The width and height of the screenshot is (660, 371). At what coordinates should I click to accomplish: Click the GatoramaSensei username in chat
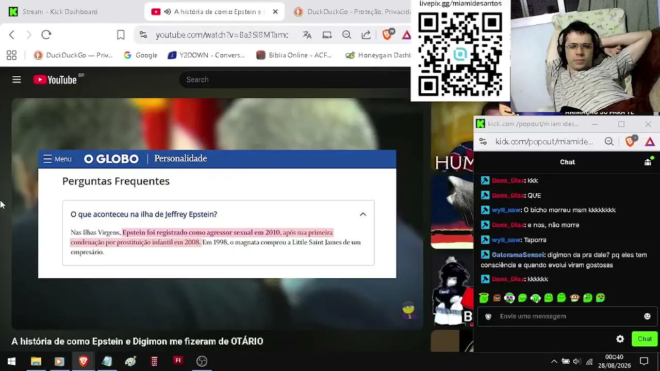pos(518,255)
